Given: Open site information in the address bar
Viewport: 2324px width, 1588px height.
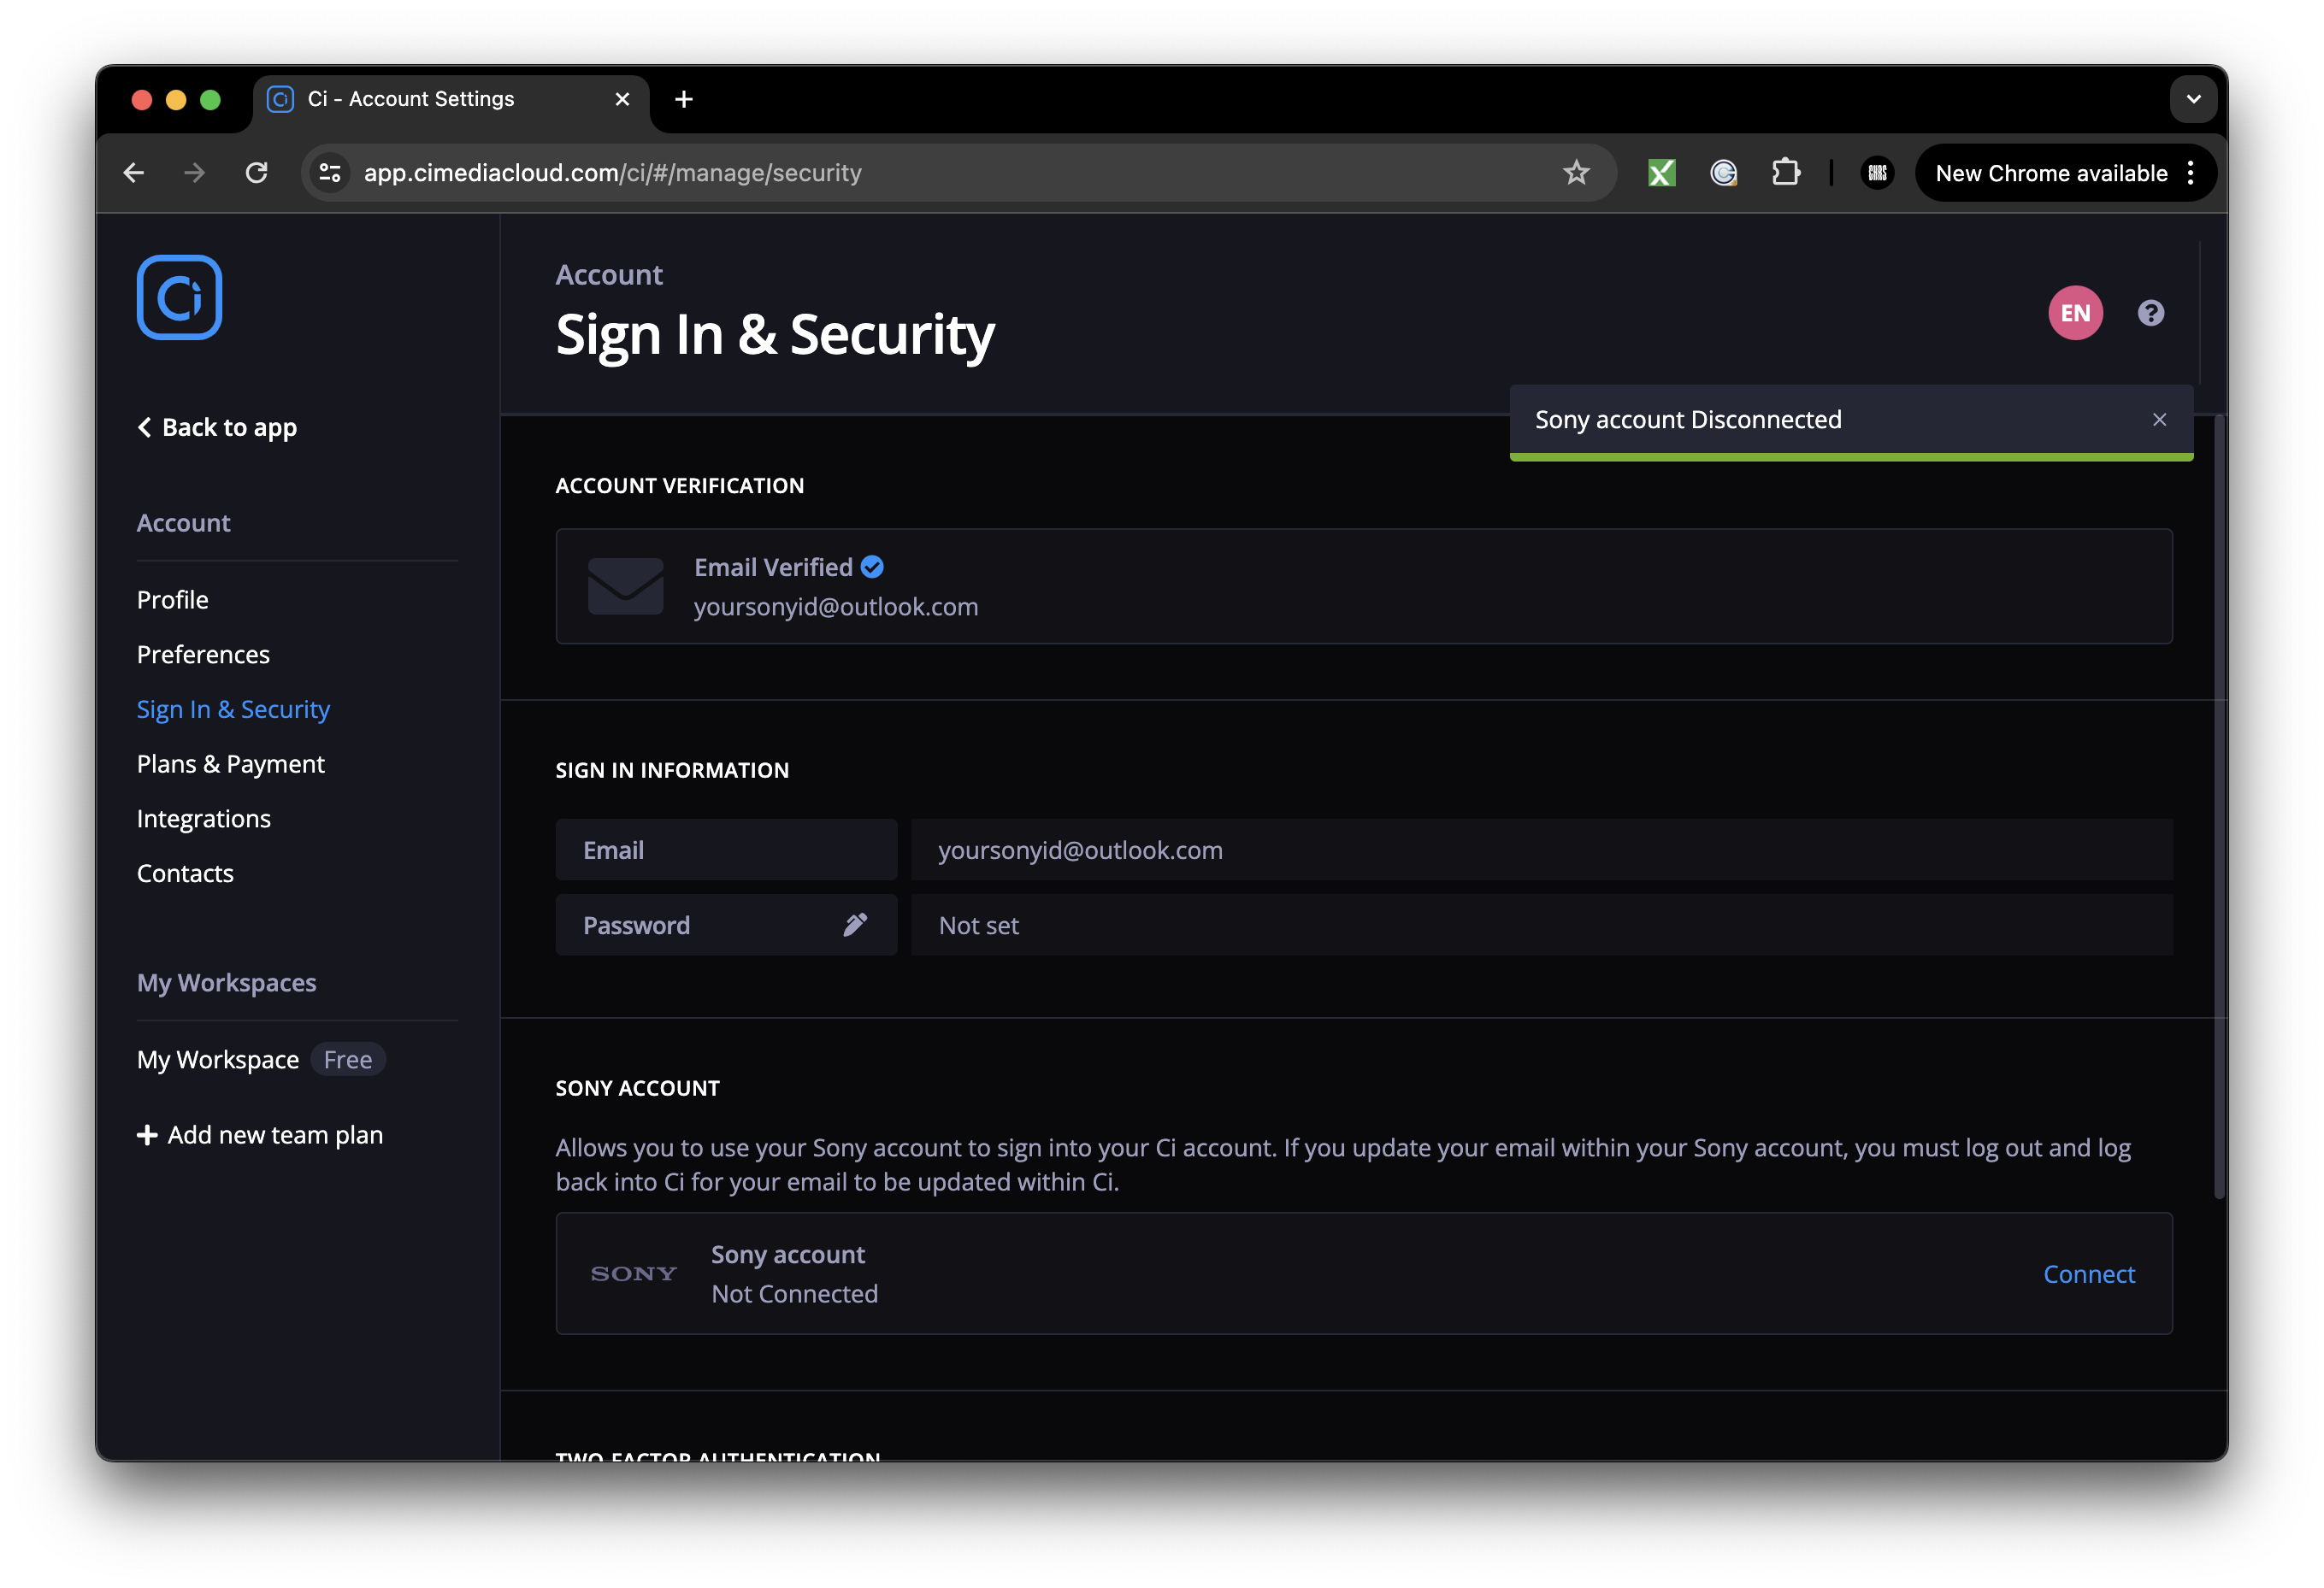Looking at the screenshot, I should click(330, 172).
